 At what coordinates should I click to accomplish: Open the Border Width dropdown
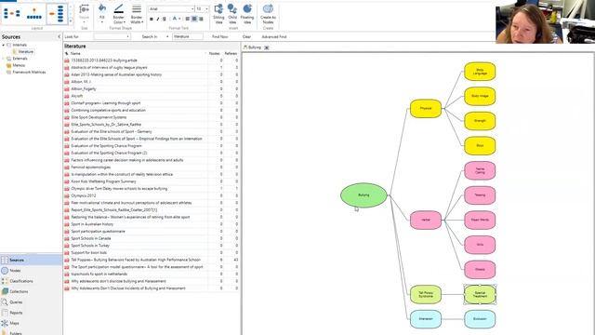point(137,14)
